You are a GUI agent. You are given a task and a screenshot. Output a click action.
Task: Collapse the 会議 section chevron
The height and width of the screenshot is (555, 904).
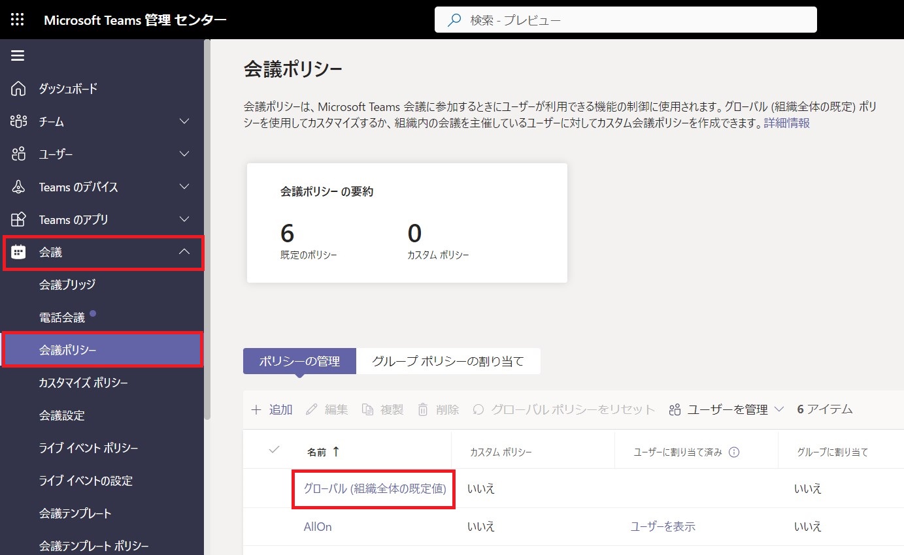pos(184,251)
